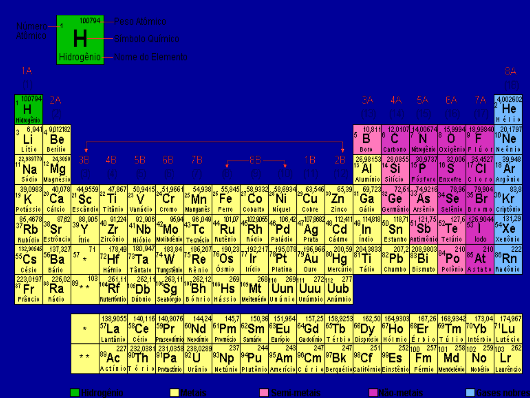Click the '8A' group header
The height and width of the screenshot is (398, 530).
pyautogui.click(x=511, y=71)
